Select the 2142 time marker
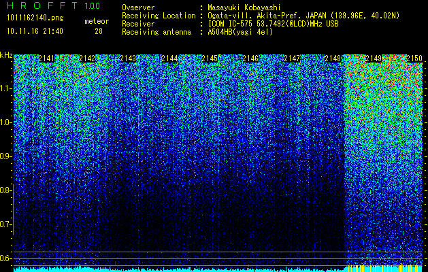This screenshot has height=272, width=428. (87, 58)
